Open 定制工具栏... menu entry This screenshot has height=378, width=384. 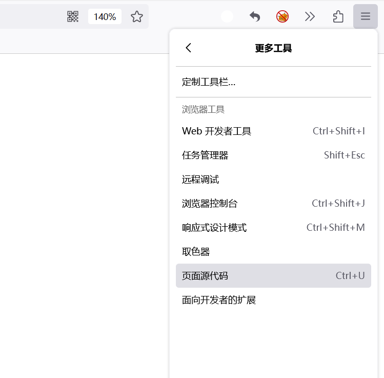pos(273,82)
